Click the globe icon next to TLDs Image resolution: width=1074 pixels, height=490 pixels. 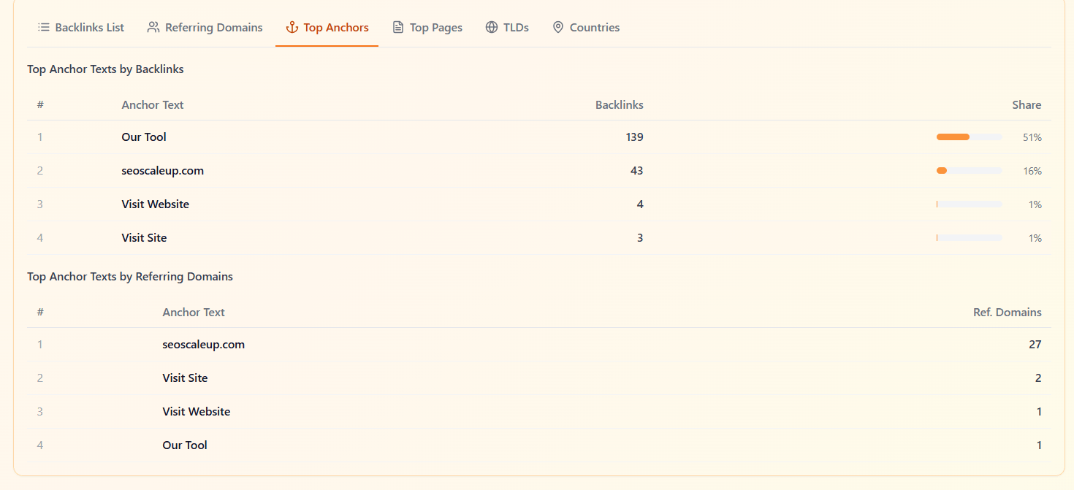click(491, 27)
